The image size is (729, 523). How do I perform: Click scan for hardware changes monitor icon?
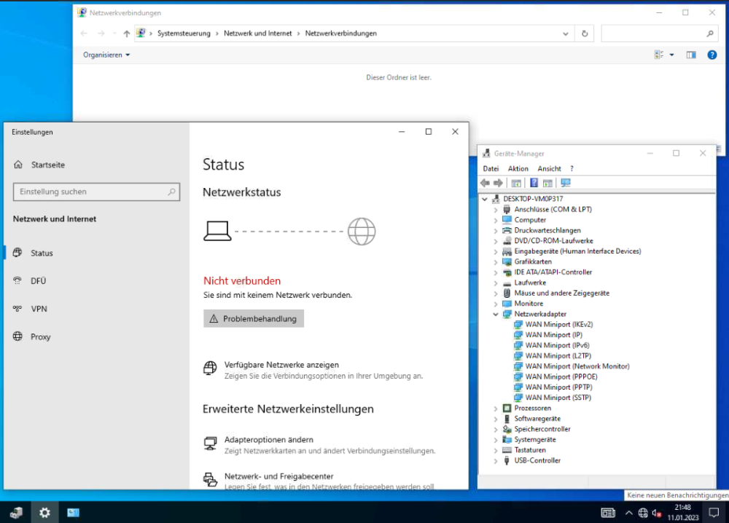[566, 183]
